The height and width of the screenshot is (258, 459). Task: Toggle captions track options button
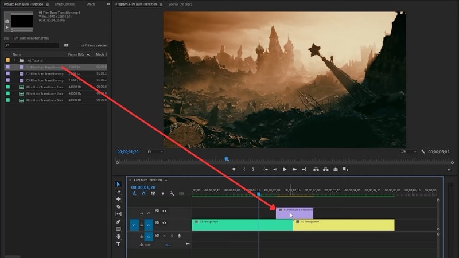click(x=181, y=194)
